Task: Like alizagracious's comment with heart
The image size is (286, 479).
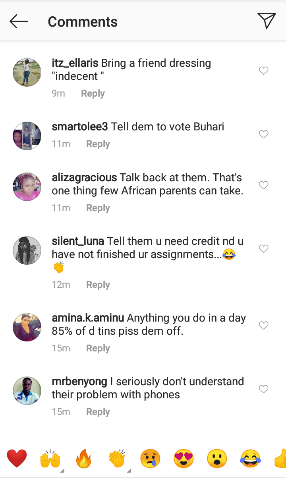Action: click(x=263, y=185)
